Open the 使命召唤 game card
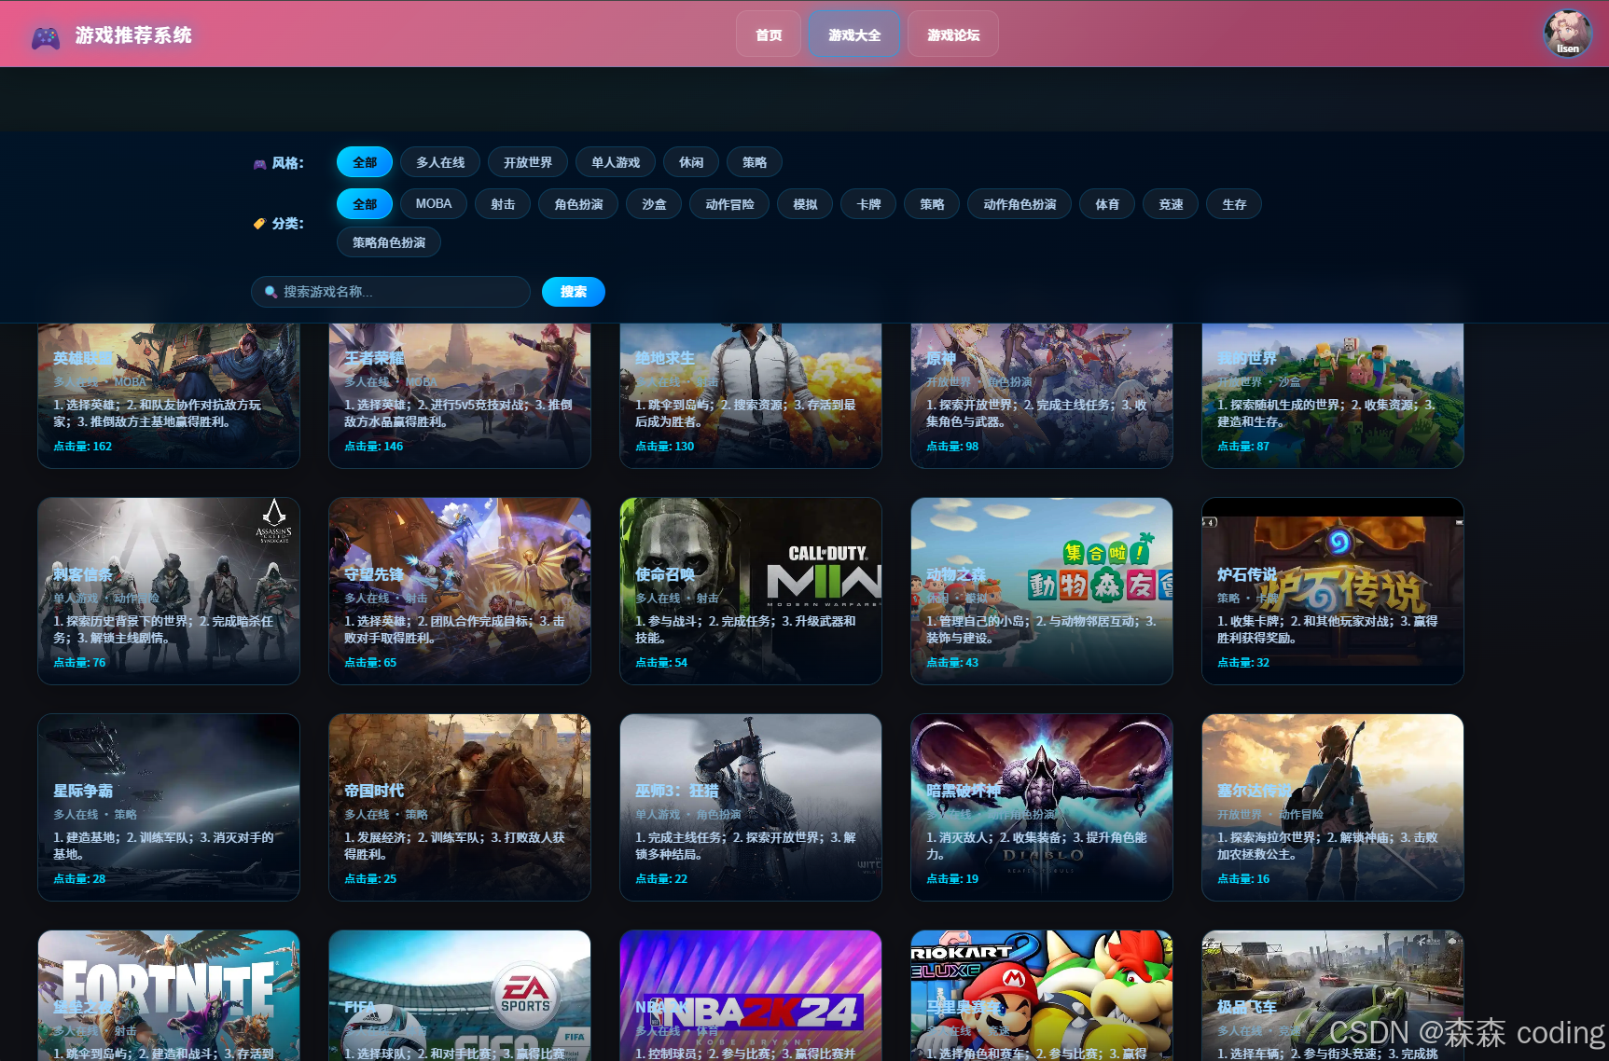Image resolution: width=1609 pixels, height=1061 pixels. 751,591
